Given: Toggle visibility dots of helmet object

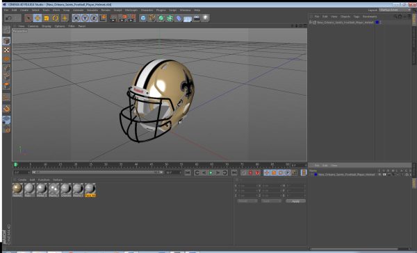Looking at the screenshot, I should click(381, 23).
